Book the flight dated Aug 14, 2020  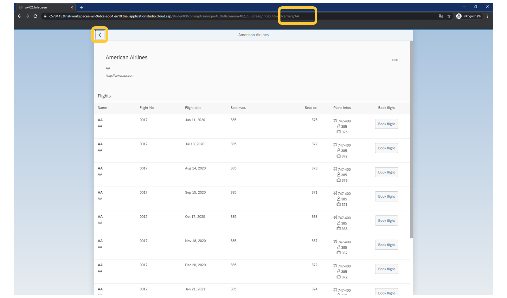(386, 172)
